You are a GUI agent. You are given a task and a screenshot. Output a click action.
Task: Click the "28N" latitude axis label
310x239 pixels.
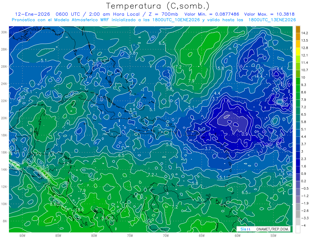4,49
